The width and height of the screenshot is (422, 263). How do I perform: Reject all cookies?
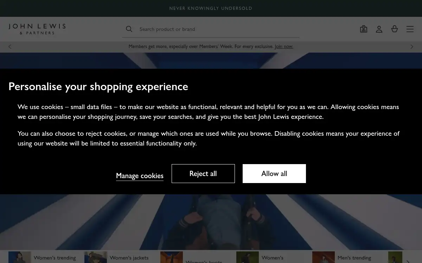tap(203, 174)
